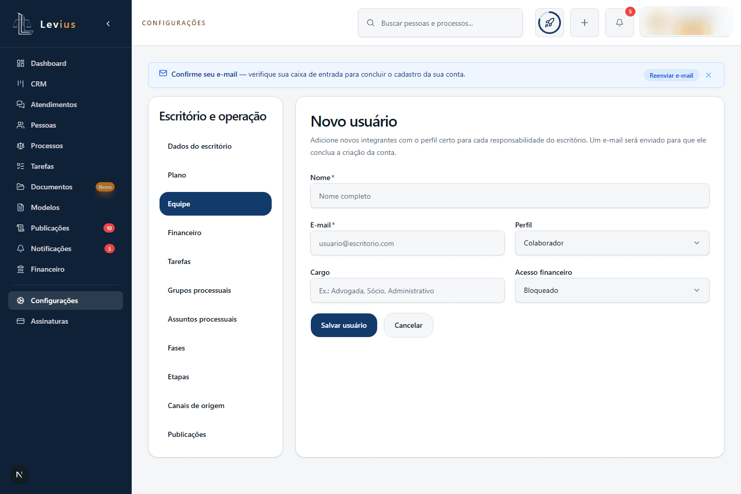
Task: Open Dados do escritório settings section
Action: (x=216, y=146)
